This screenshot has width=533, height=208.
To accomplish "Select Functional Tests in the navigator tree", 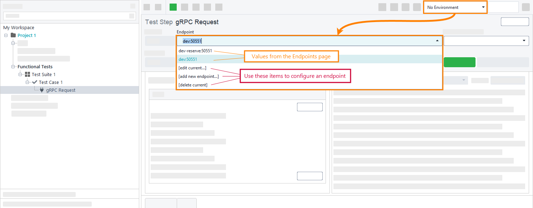I will 35,66.
